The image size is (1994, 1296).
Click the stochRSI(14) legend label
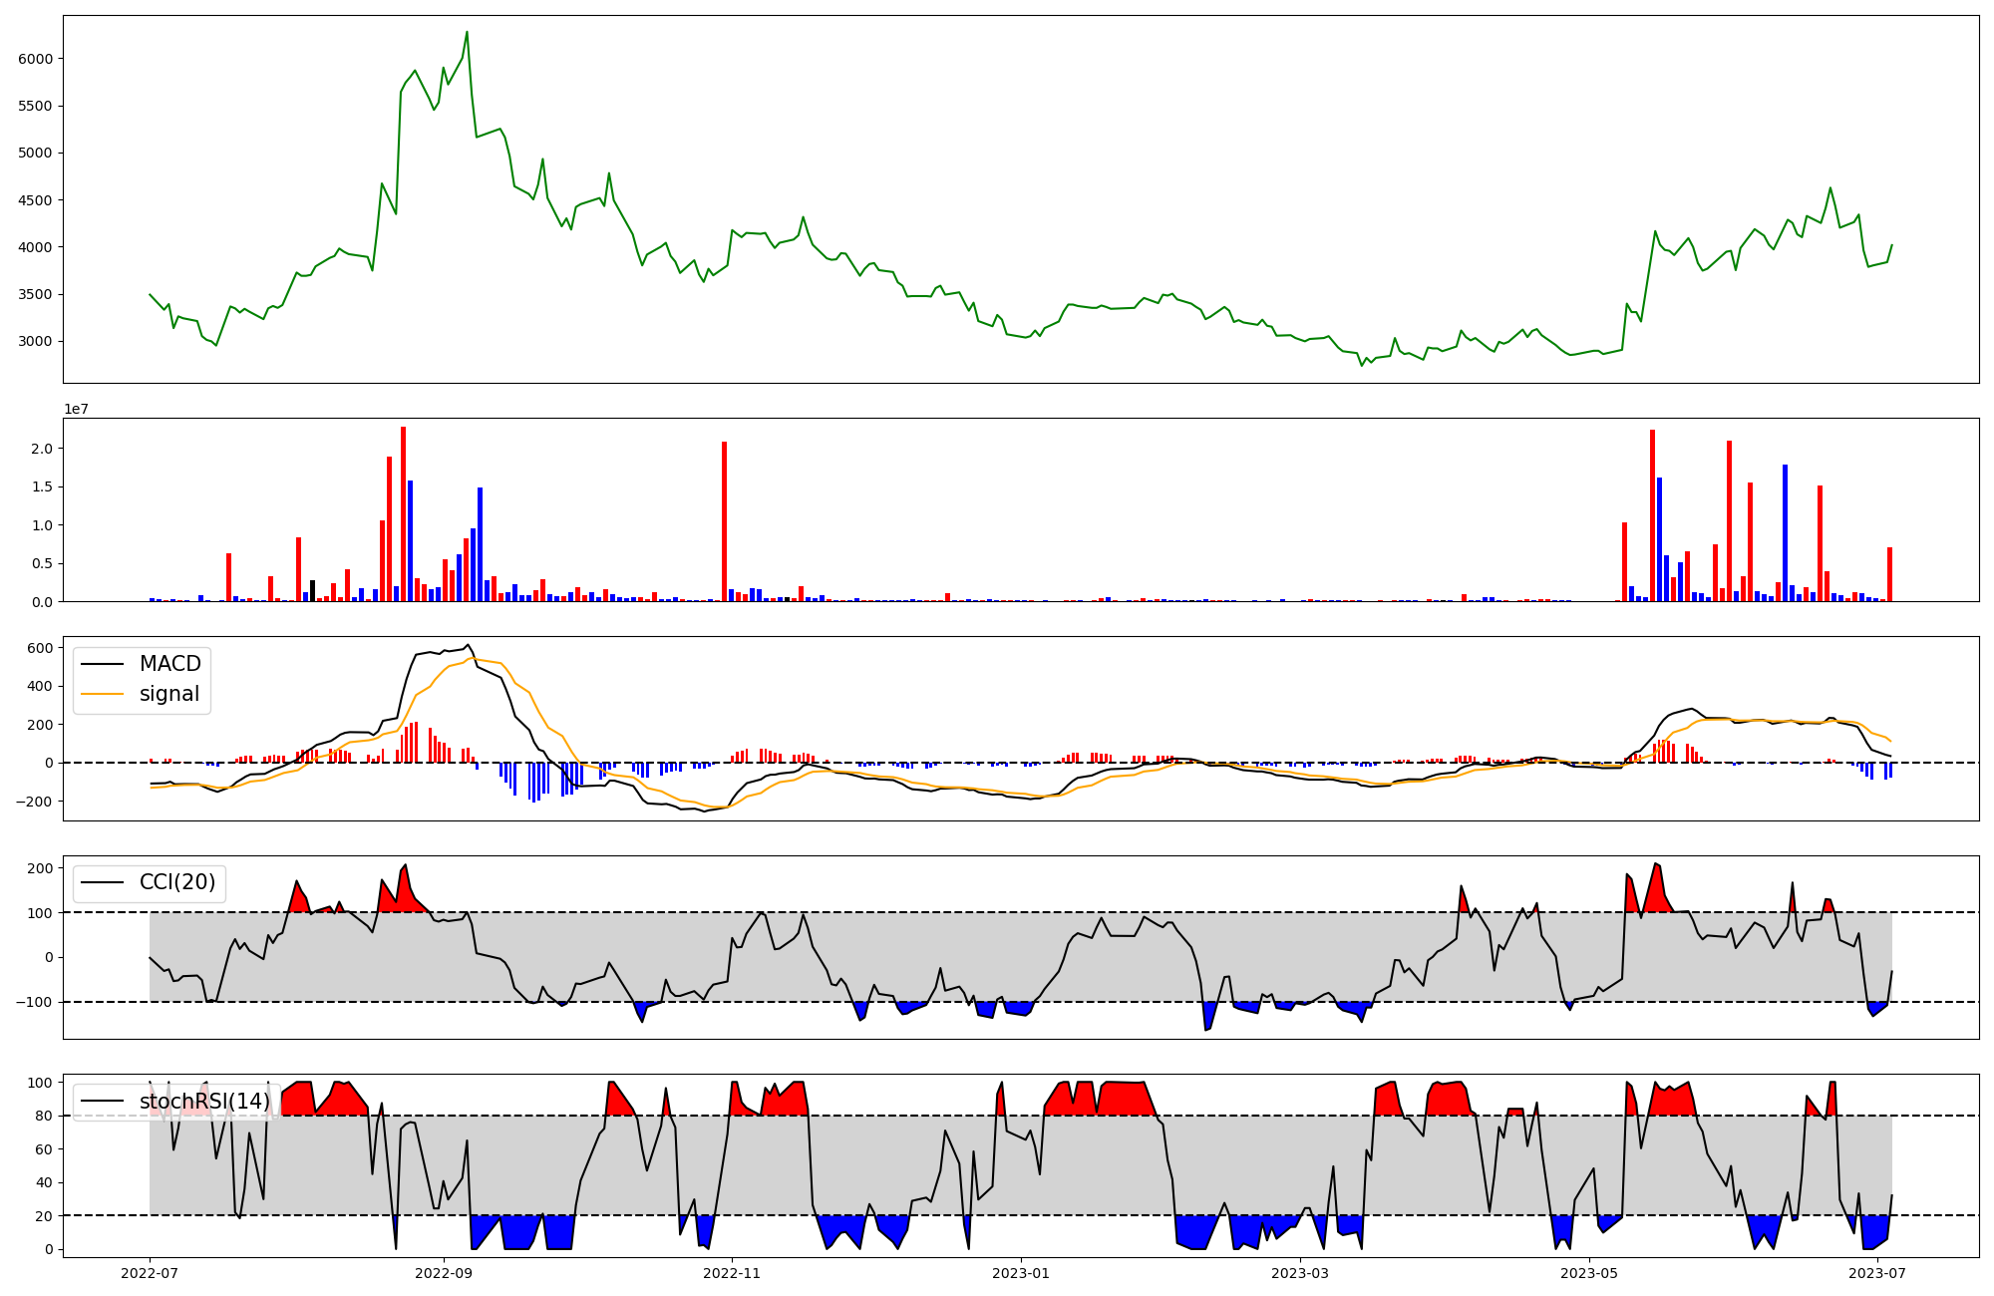204,1102
